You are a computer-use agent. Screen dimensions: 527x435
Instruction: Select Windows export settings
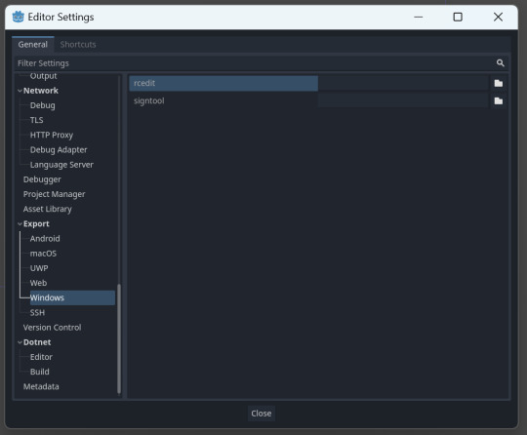(72, 297)
